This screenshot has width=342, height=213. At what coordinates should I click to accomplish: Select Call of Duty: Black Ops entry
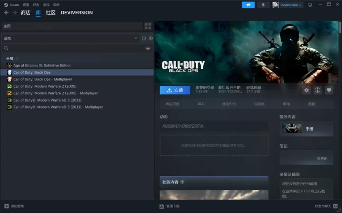pyautogui.click(x=77, y=72)
